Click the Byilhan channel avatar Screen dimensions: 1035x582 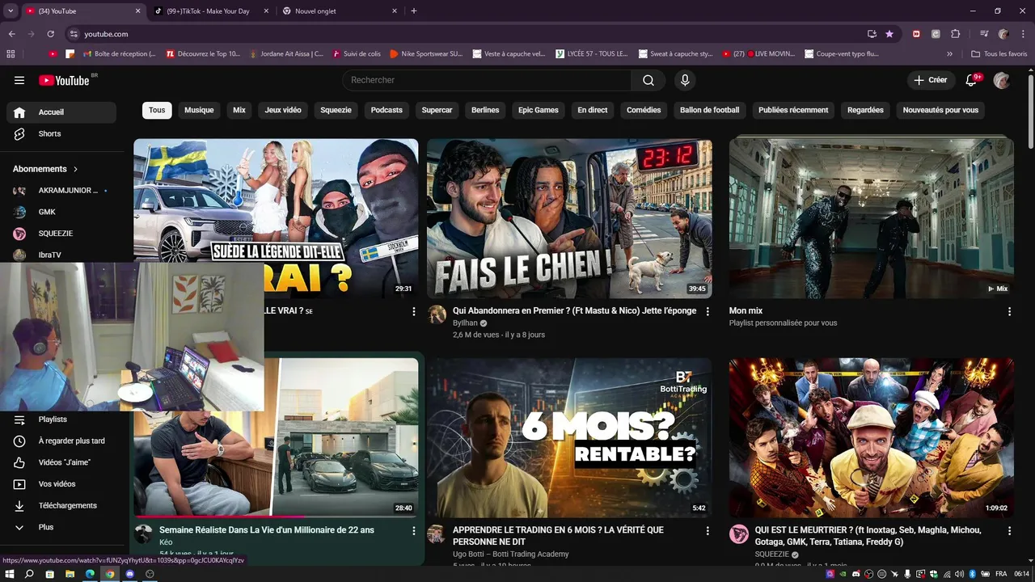pos(437,314)
